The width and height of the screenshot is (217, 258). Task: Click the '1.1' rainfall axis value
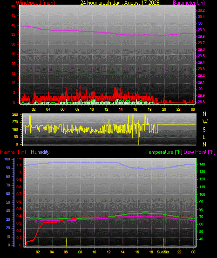[19, 165]
